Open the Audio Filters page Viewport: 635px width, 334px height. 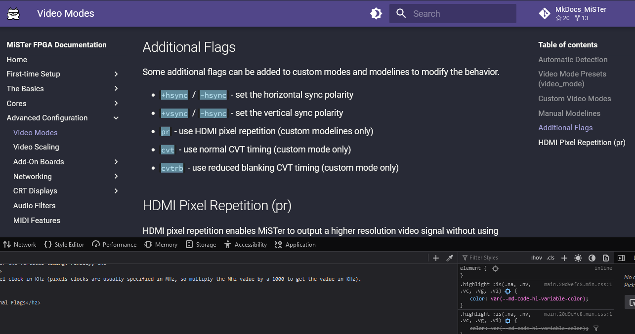click(x=35, y=206)
